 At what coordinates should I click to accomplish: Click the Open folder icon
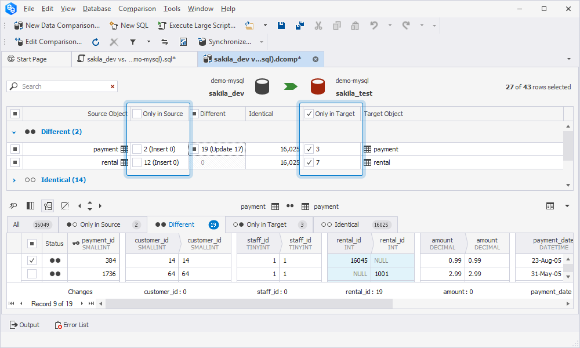tap(249, 26)
